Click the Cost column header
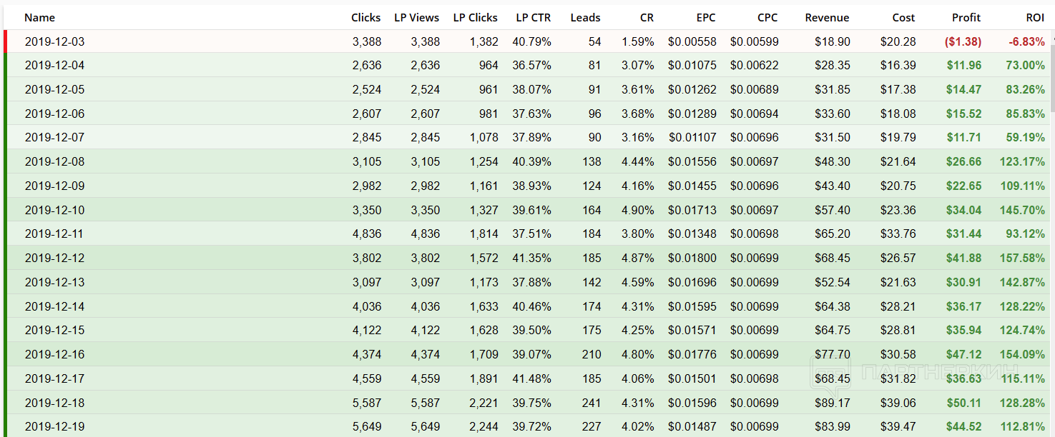The image size is (1055, 437). pyautogui.click(x=903, y=18)
